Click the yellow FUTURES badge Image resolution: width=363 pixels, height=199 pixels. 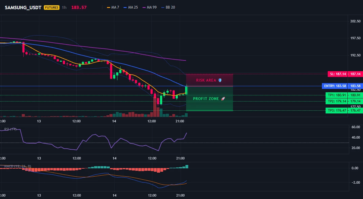[52, 7]
